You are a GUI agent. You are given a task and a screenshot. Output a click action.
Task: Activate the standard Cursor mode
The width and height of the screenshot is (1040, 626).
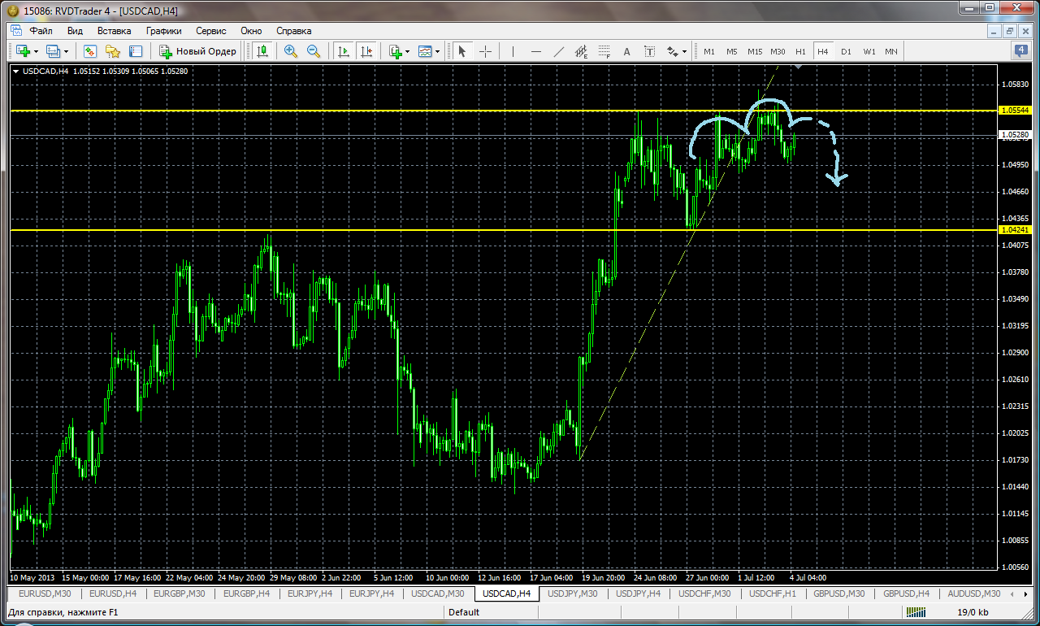(x=462, y=51)
